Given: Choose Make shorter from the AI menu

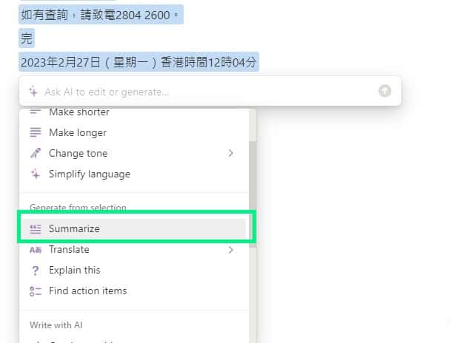Looking at the screenshot, I should [x=78, y=113].
